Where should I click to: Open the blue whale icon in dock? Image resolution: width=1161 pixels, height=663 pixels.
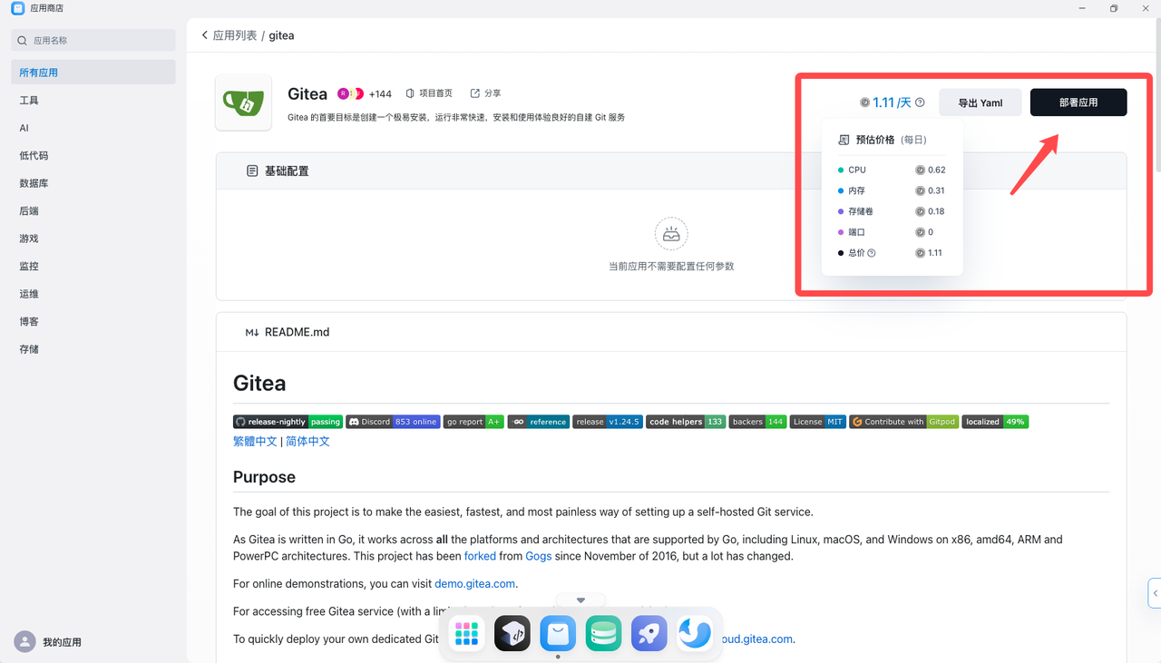[695, 634]
